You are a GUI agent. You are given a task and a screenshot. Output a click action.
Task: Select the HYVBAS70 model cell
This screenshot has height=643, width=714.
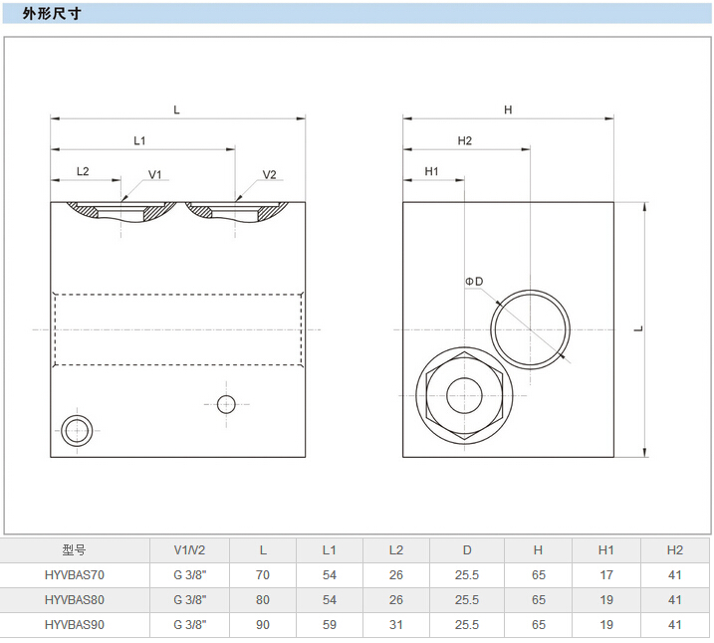(x=75, y=574)
